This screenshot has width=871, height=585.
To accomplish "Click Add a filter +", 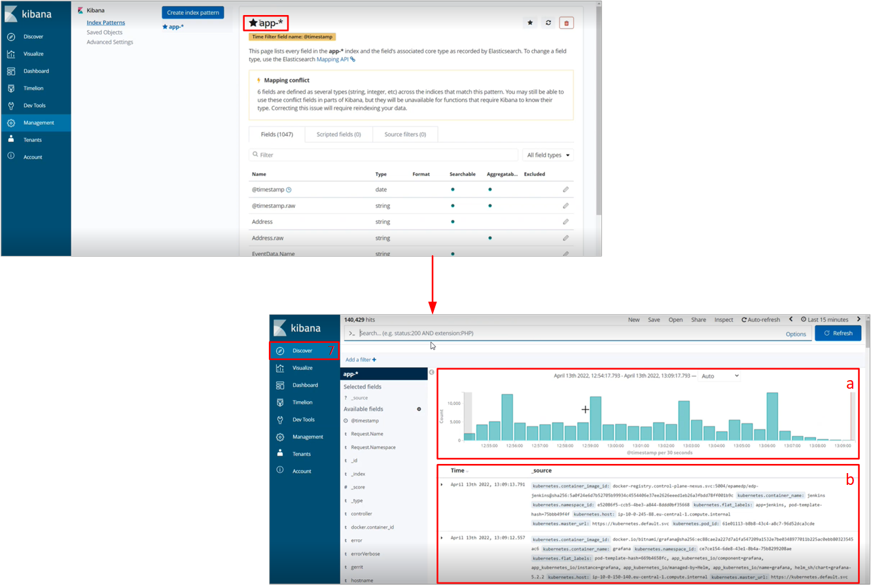I will pos(361,360).
